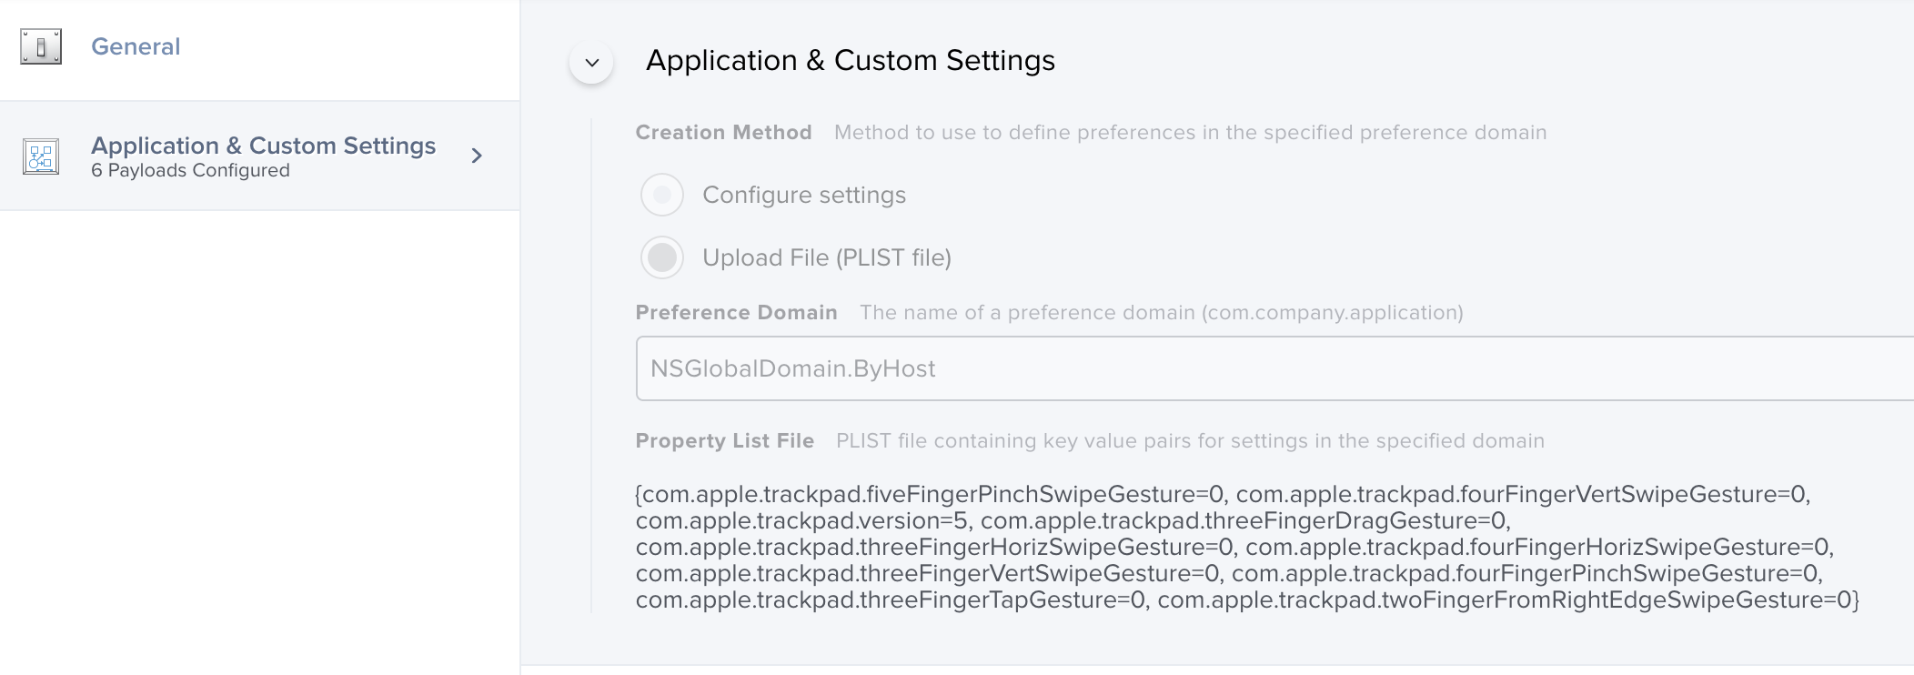Click the trackpad property list contents text
This screenshot has height=675, width=1914.
pos(1247,547)
